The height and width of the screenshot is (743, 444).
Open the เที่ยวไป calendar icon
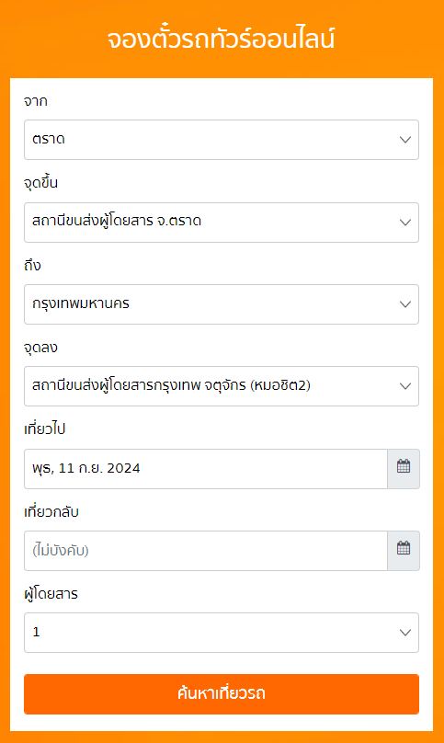point(404,468)
